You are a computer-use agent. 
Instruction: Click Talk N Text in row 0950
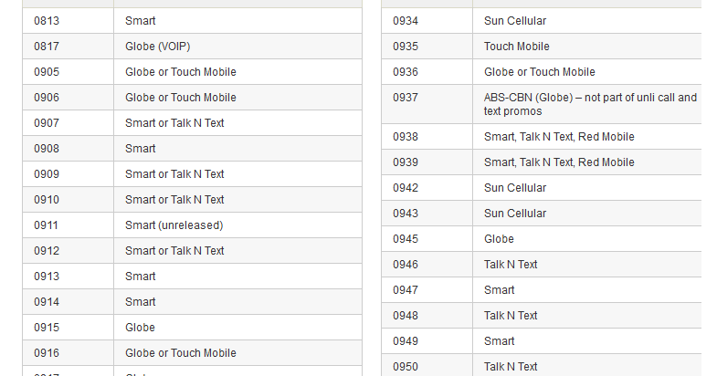[x=511, y=367]
